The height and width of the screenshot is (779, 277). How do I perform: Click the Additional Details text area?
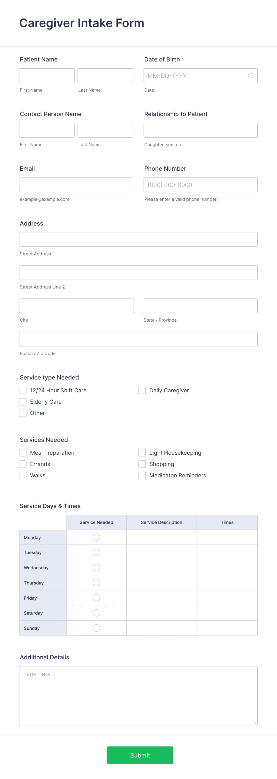point(138,695)
